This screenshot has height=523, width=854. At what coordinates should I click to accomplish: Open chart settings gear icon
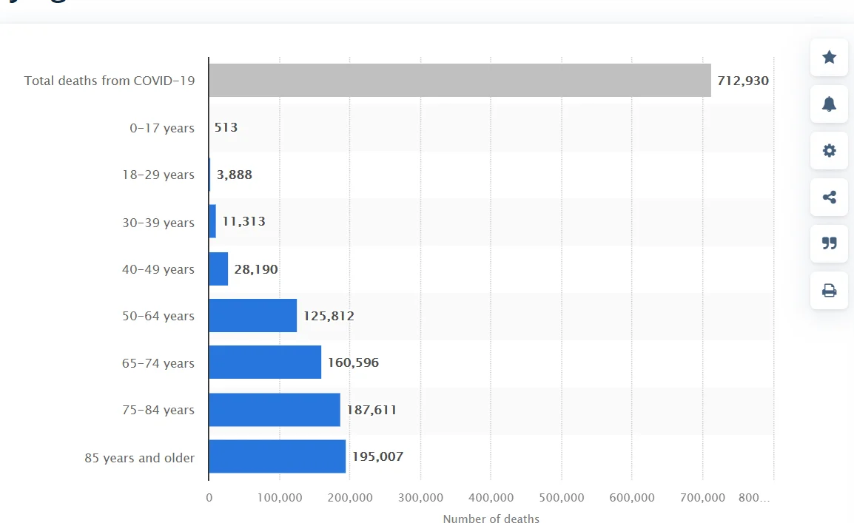click(829, 151)
